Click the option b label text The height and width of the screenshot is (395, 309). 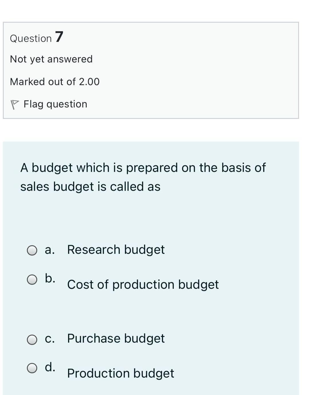coord(50,277)
